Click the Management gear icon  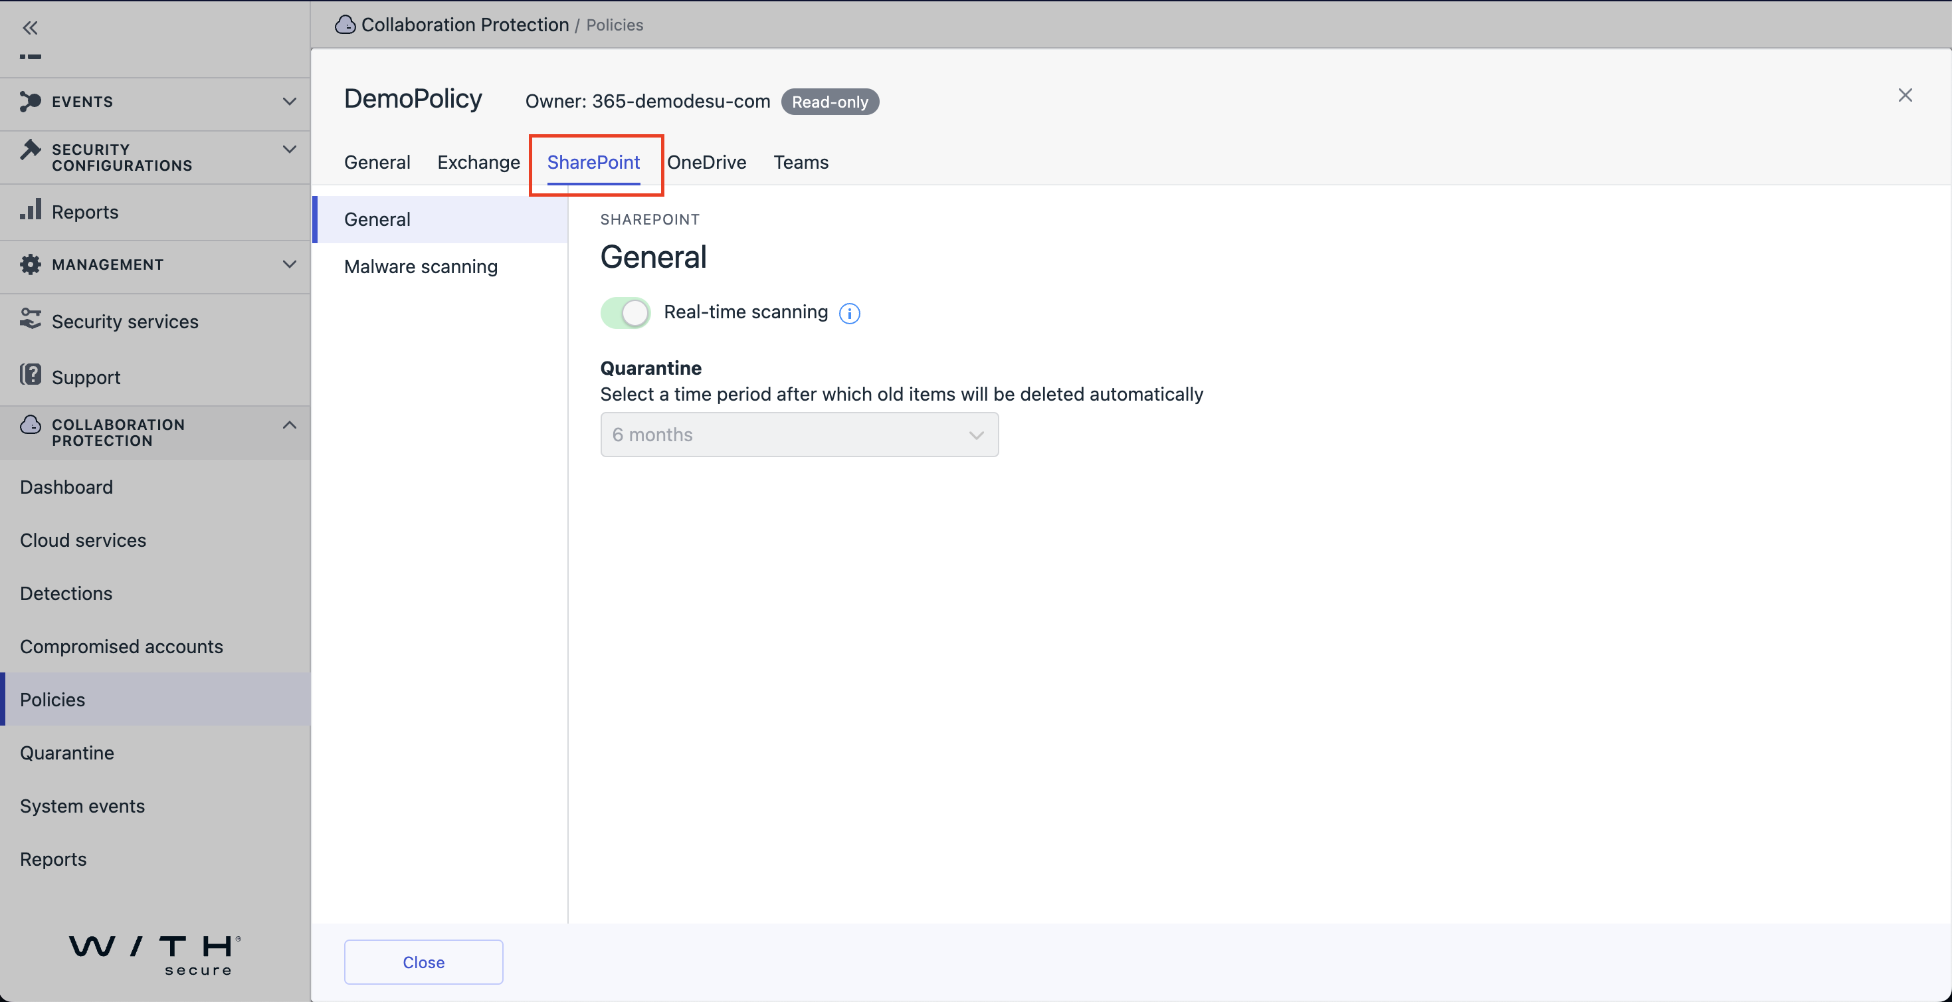31,264
